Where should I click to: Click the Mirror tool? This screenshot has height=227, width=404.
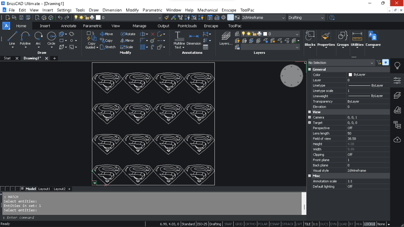pos(127,40)
